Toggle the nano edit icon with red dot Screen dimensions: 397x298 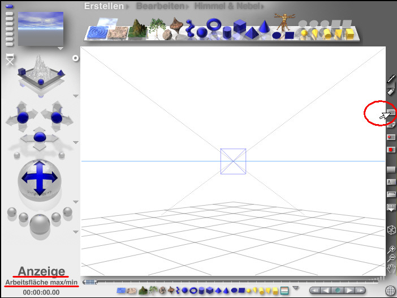(x=391, y=137)
